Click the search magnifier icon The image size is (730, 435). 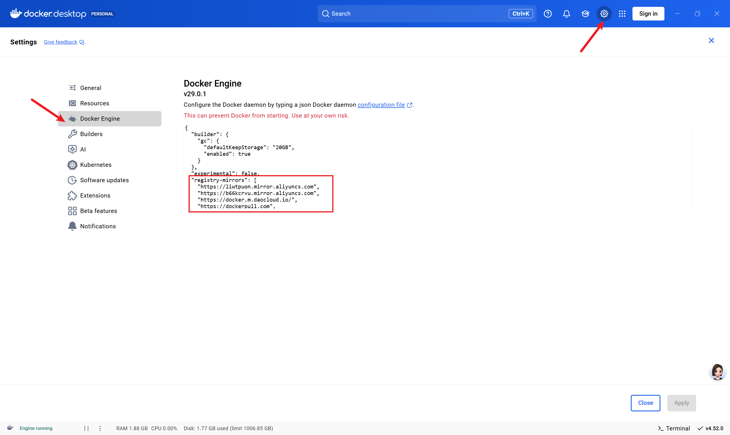coord(325,14)
